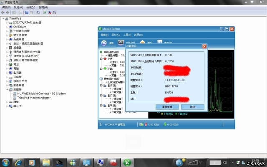Collapse the ThinkPad root node
The image size is (267, 167).
click(3, 18)
